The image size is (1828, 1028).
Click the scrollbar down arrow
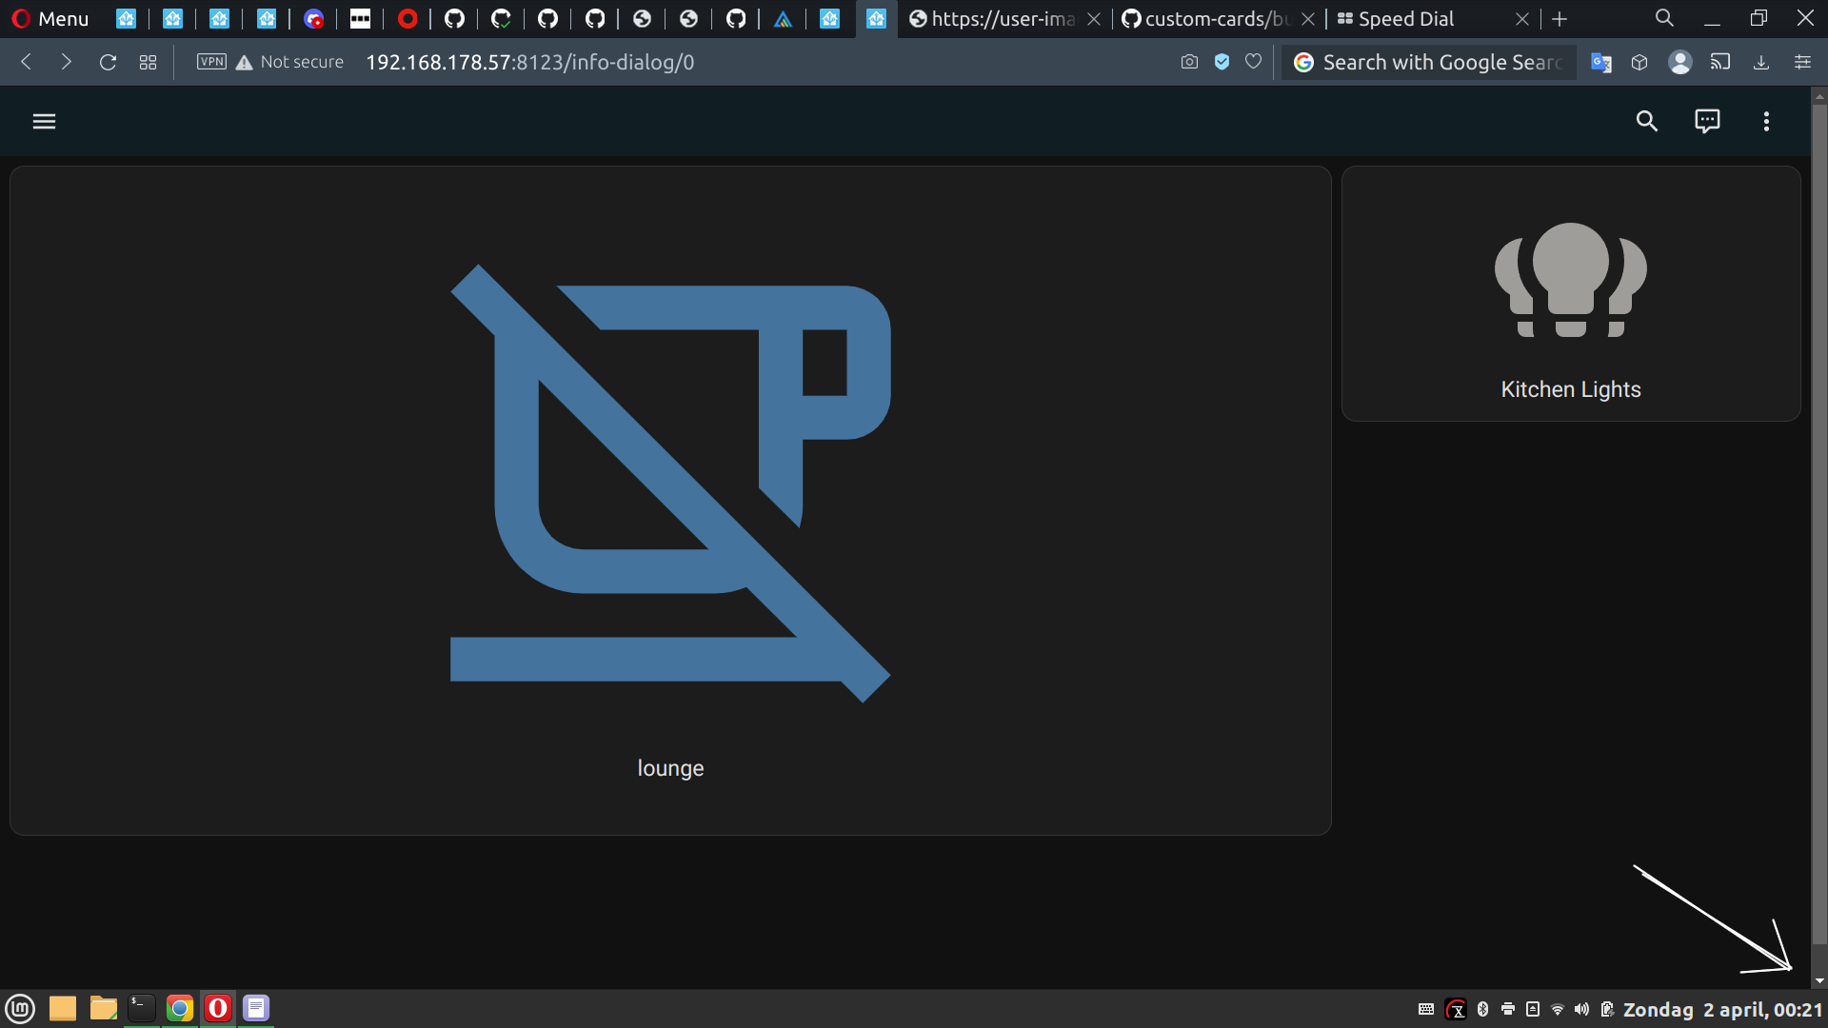click(1819, 980)
